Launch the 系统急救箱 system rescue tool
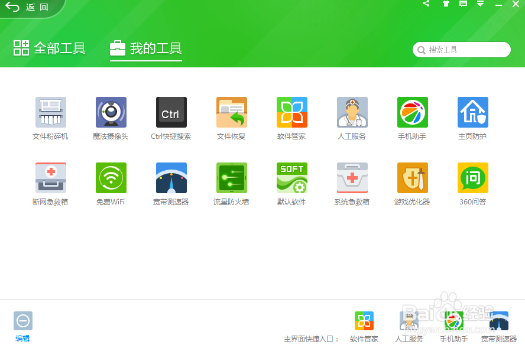This screenshot has width=525, height=348. 352,178
